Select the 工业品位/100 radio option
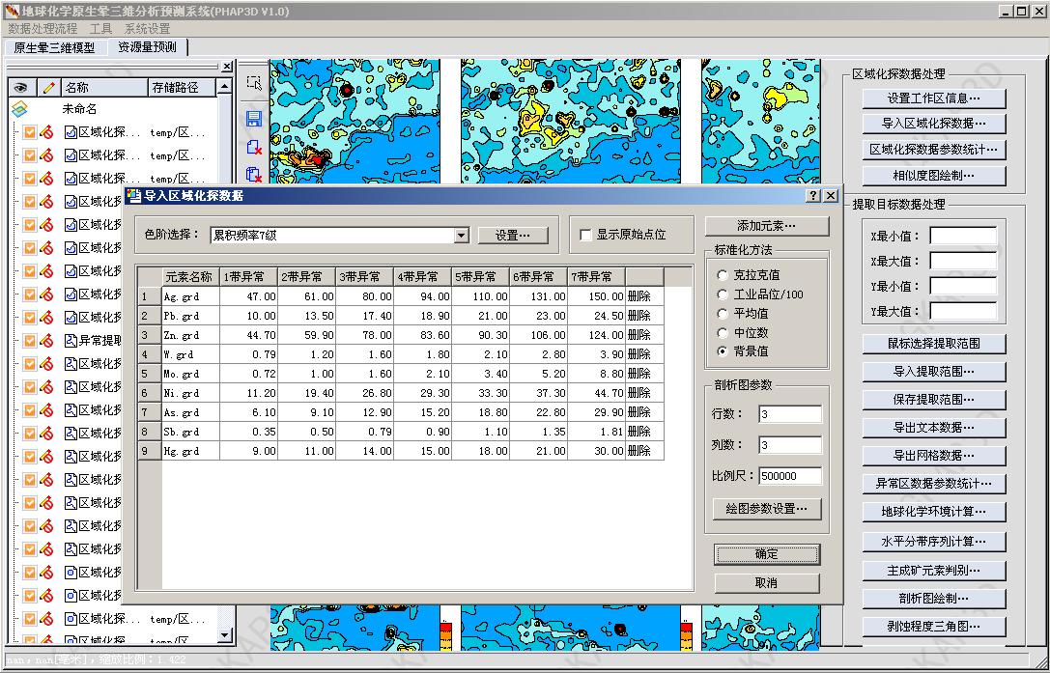Viewport: 1050px width, 673px height. pos(723,294)
